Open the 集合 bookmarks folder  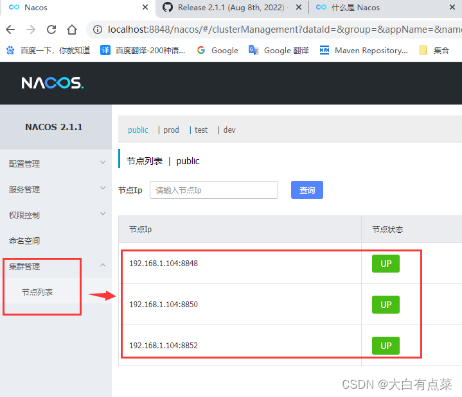tap(434, 50)
